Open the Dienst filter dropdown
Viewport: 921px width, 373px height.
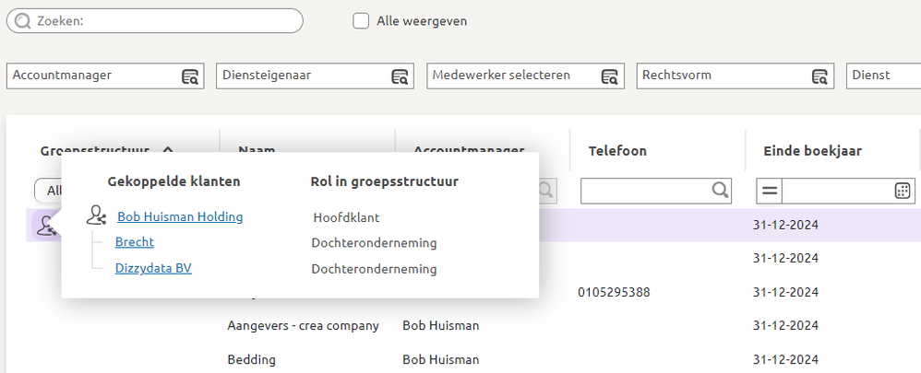[883, 76]
